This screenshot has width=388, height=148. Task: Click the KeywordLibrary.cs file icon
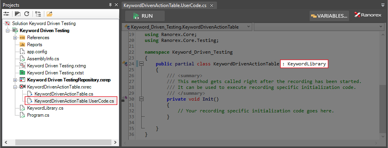click(x=22, y=108)
